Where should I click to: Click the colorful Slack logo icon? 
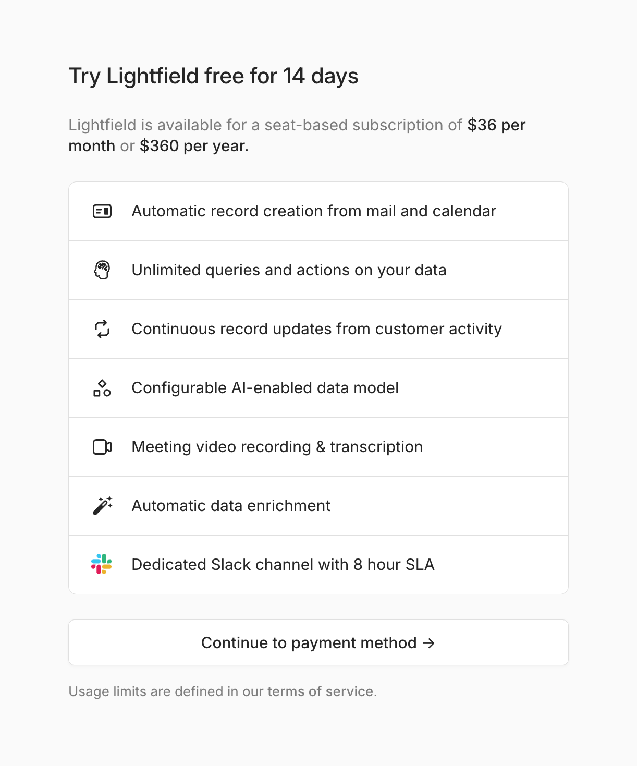(x=102, y=564)
